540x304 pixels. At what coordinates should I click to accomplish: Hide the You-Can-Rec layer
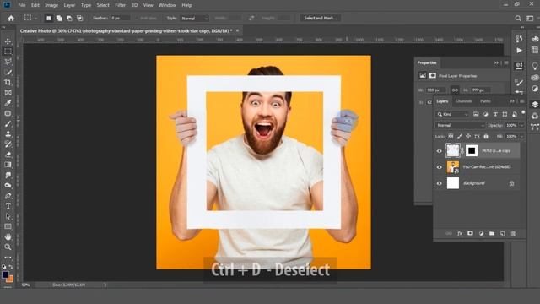439,167
